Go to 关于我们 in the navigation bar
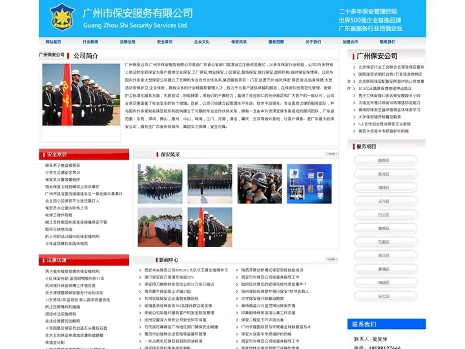 [313, 42]
